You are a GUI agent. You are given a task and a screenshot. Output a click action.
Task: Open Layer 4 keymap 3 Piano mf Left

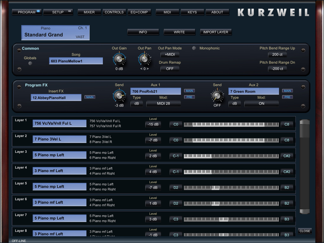point(60,171)
